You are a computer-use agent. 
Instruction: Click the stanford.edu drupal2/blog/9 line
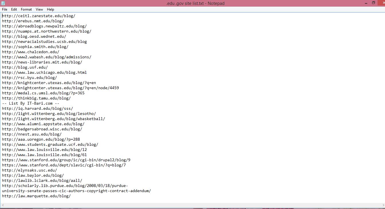pos(66,160)
